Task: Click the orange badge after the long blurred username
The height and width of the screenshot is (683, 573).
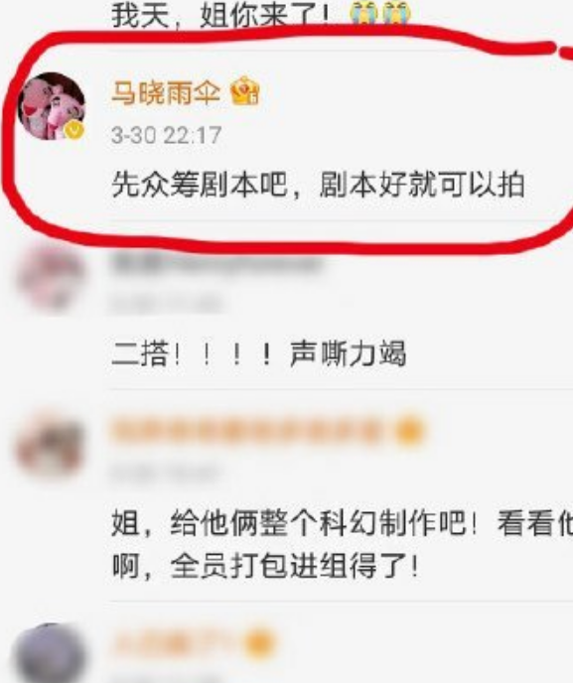Action: [x=409, y=431]
